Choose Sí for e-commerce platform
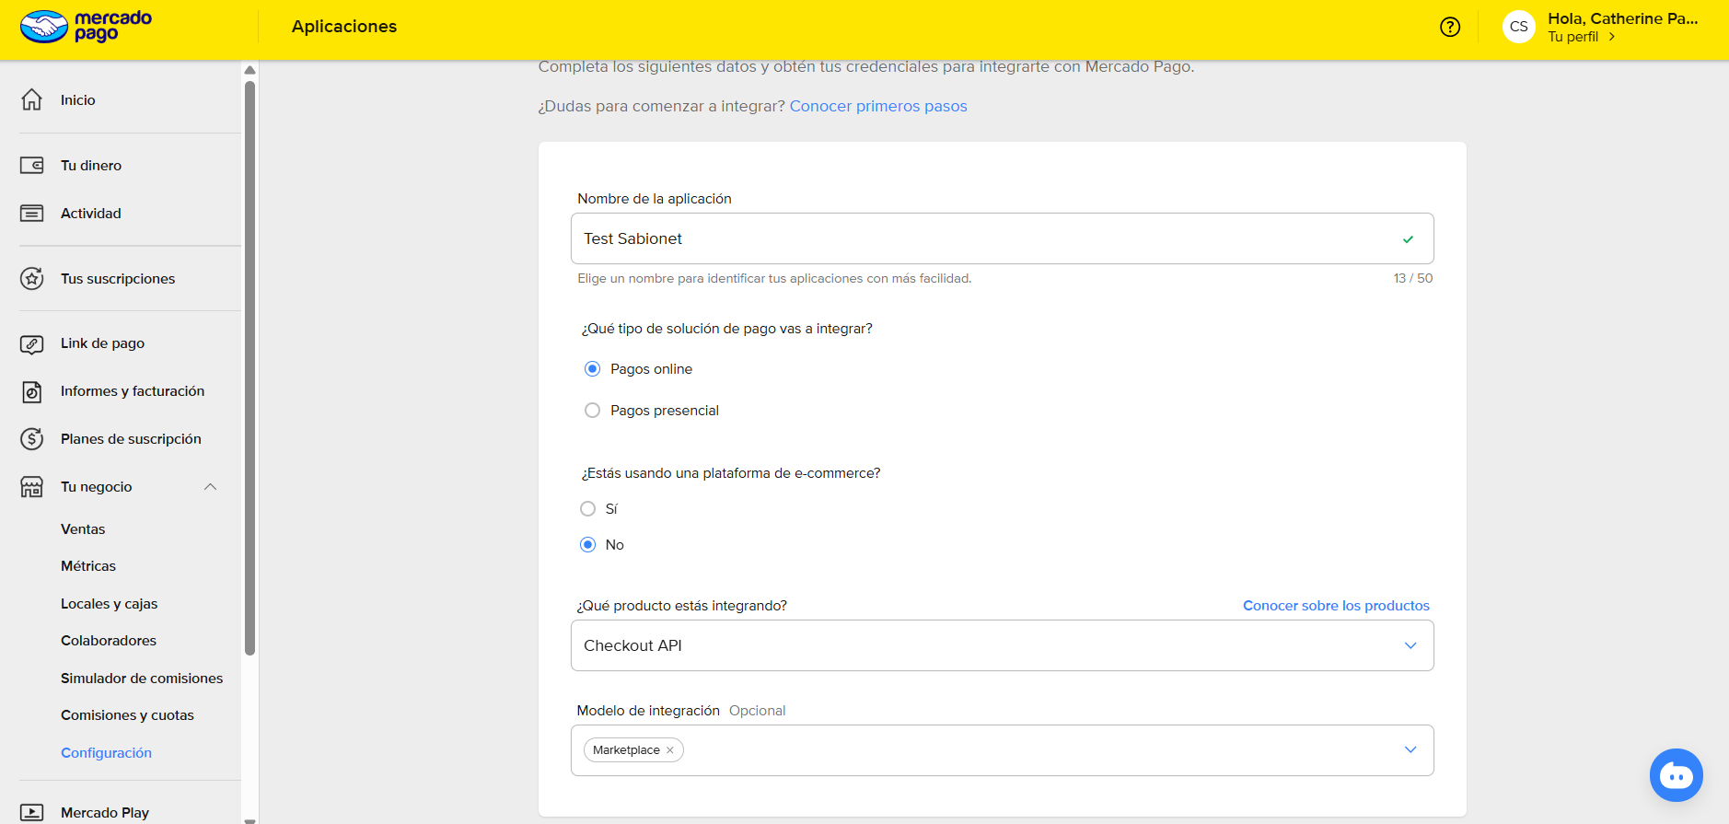 tap(588, 509)
